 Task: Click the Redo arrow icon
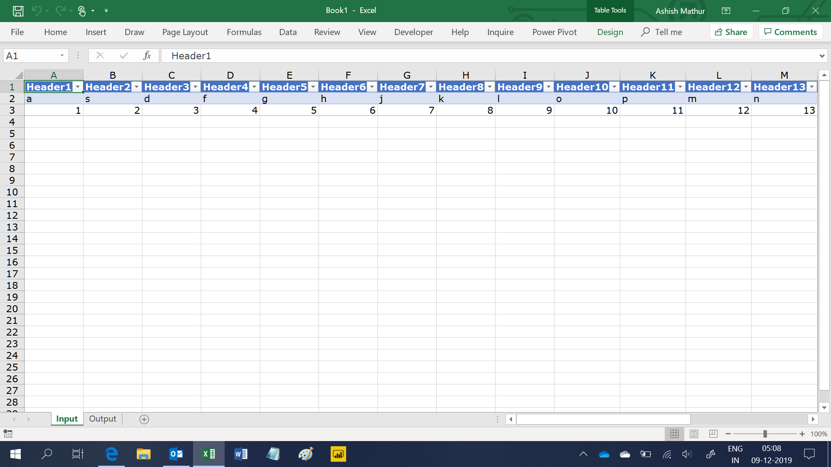pyautogui.click(x=60, y=10)
